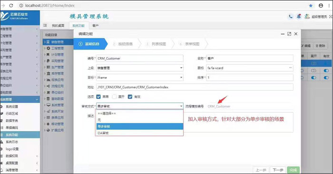Click the 流程应用 share icon in 功能目录 tree
This screenshot has height=174, width=333.
48,86
